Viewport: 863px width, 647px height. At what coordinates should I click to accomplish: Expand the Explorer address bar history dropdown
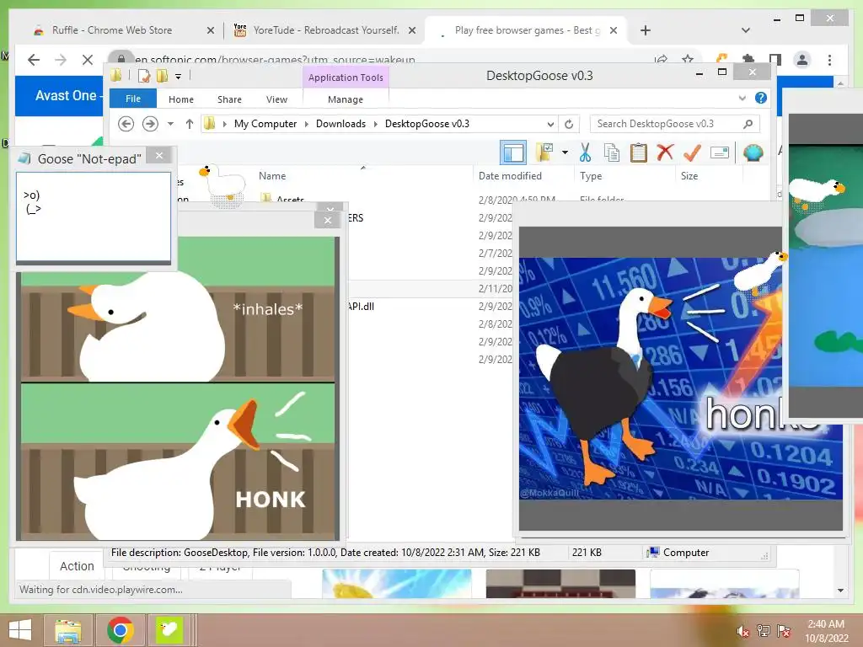(x=550, y=124)
